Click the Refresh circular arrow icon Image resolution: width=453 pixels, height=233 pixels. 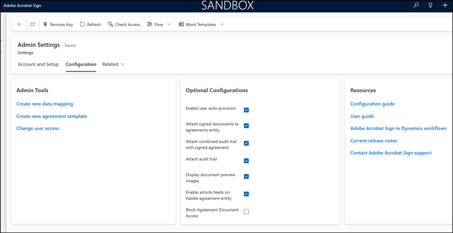tap(82, 24)
